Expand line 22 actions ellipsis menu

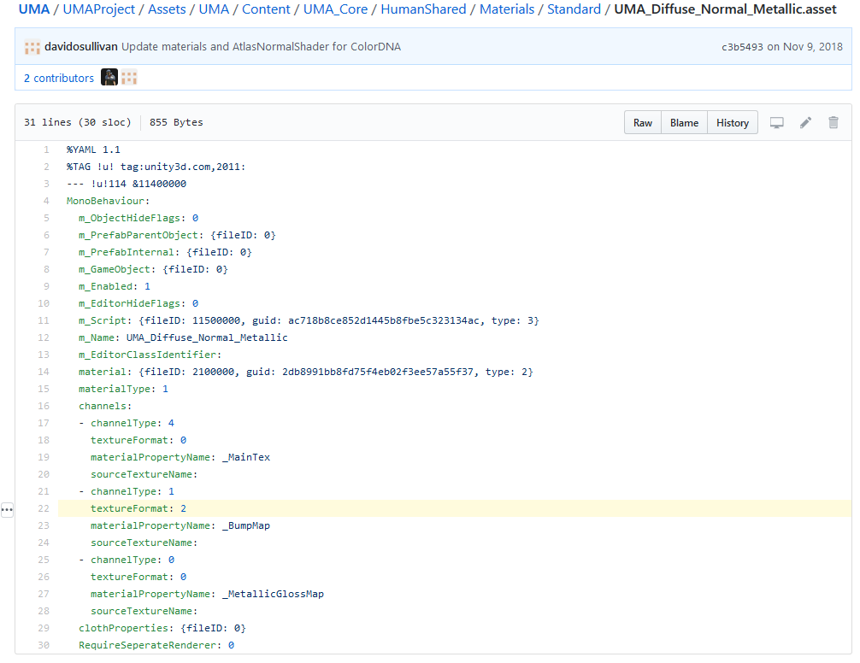(x=7, y=509)
